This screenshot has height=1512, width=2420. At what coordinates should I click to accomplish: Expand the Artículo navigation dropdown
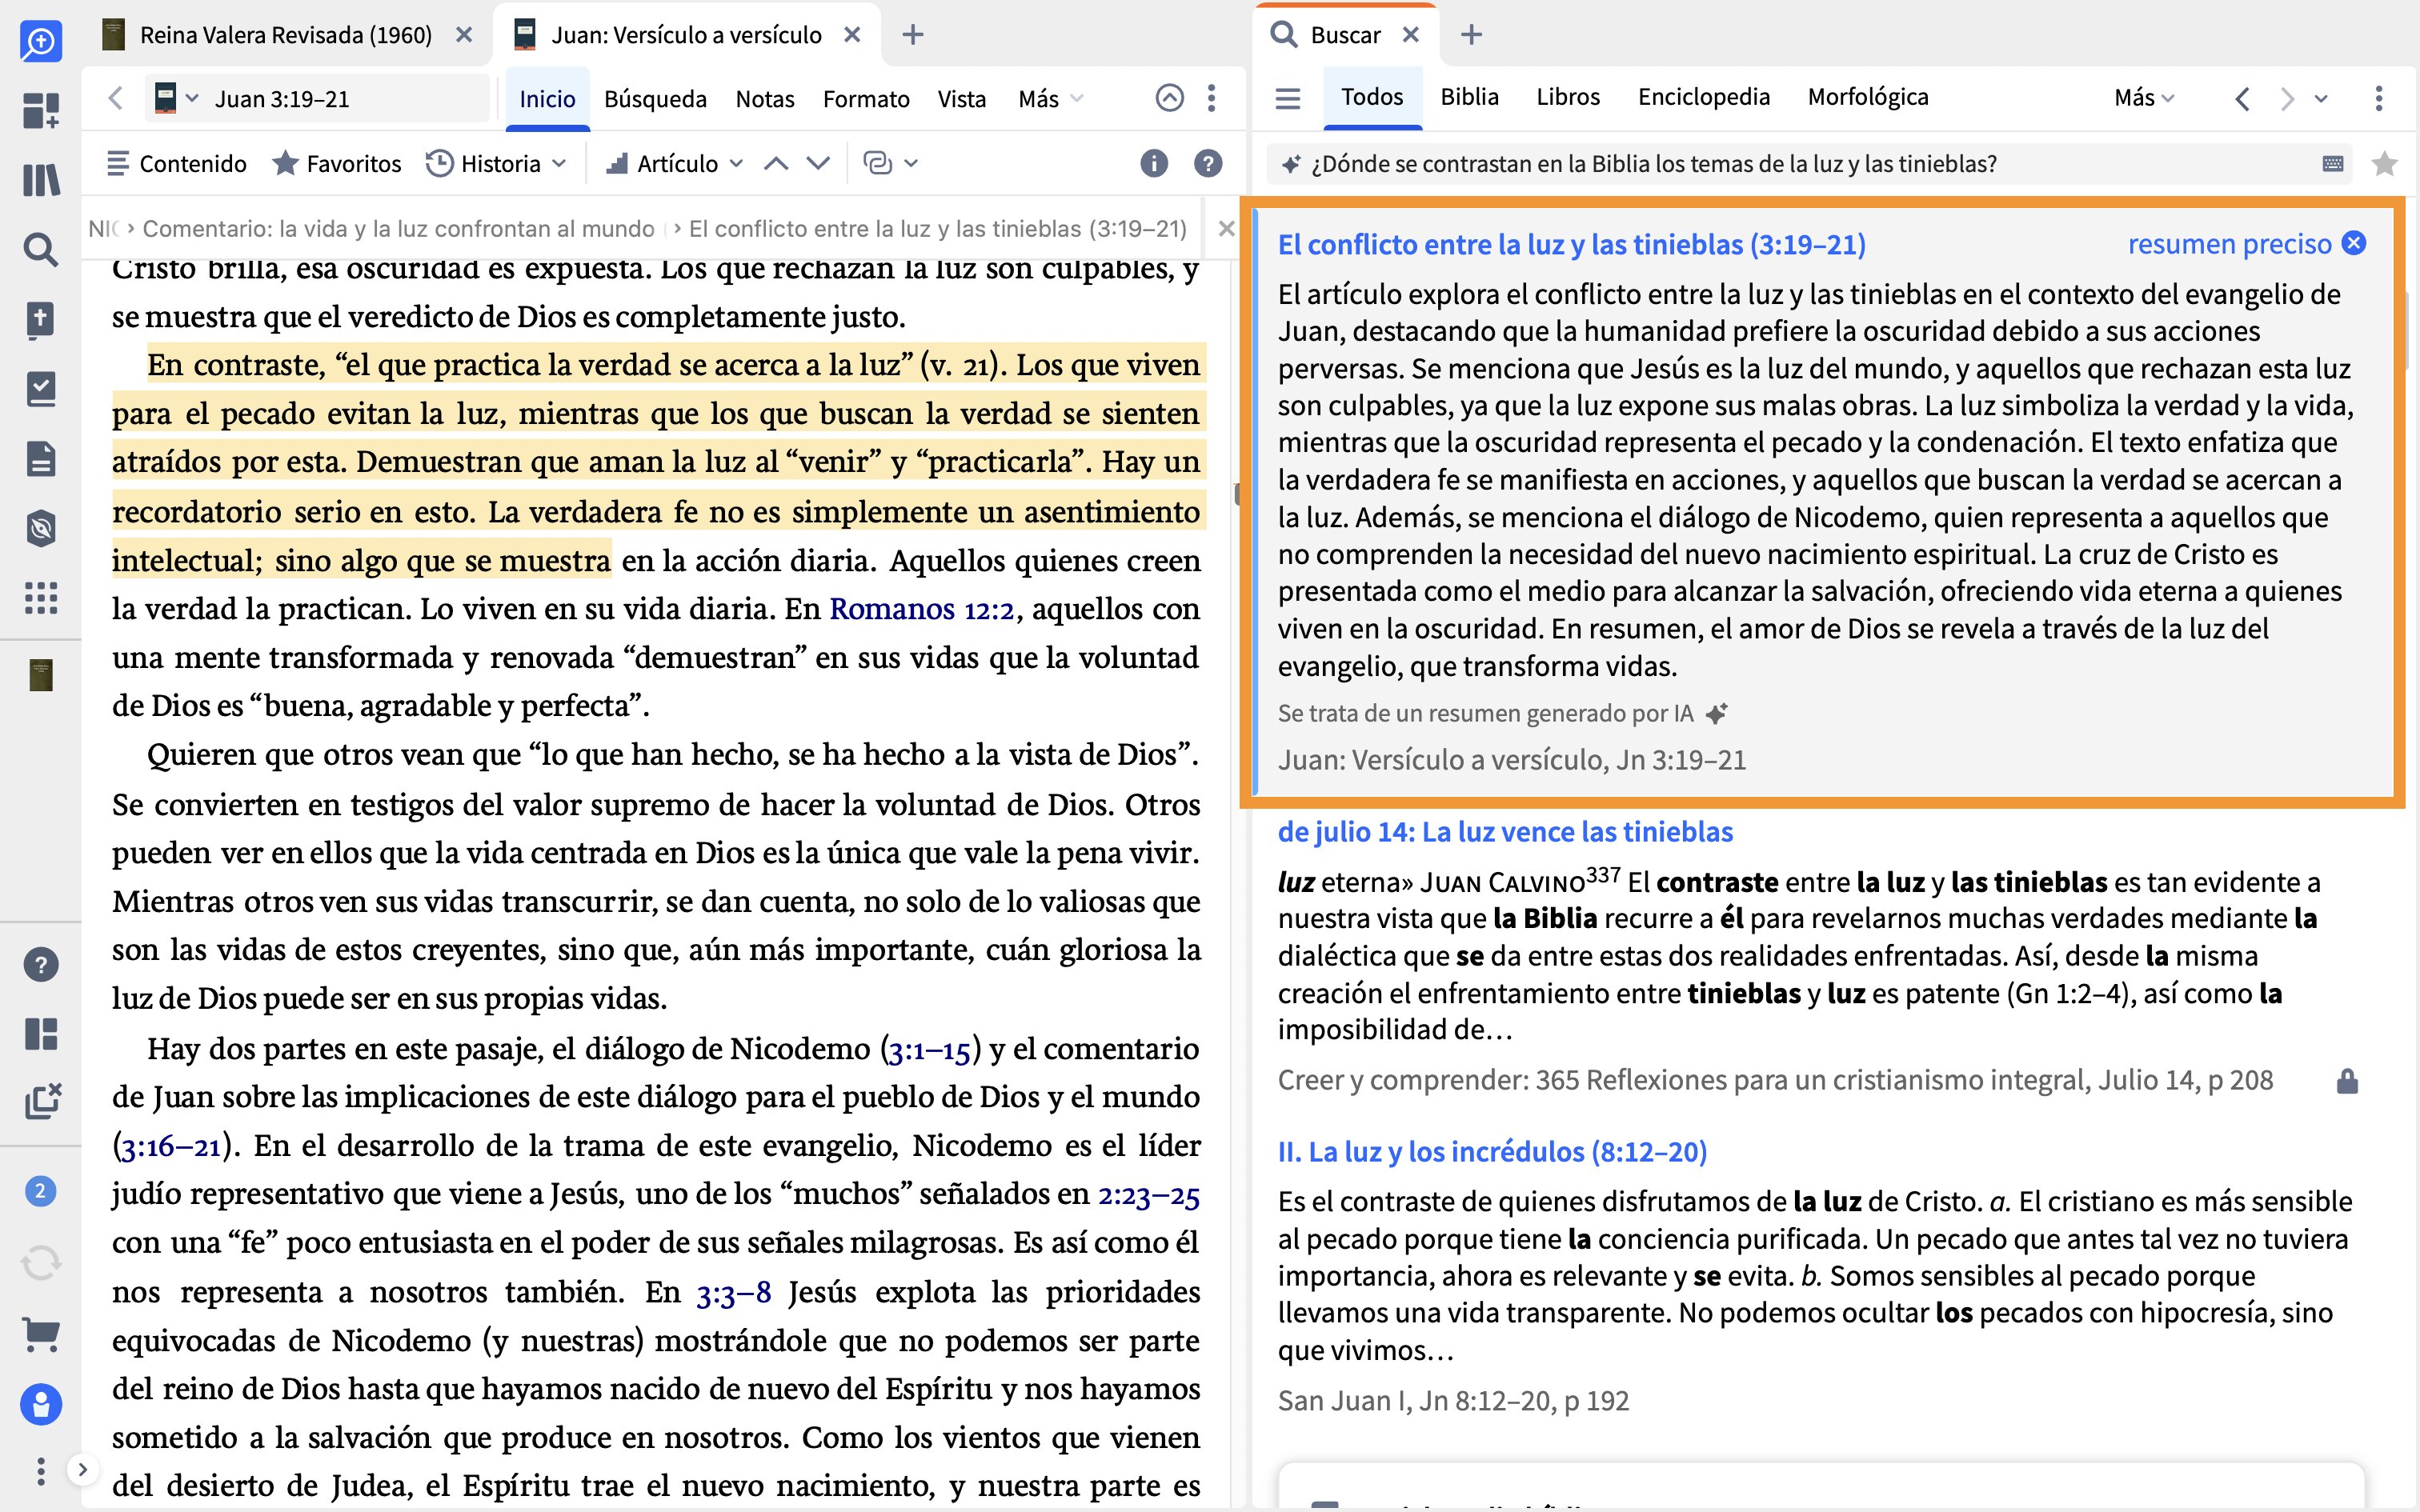click(x=675, y=163)
